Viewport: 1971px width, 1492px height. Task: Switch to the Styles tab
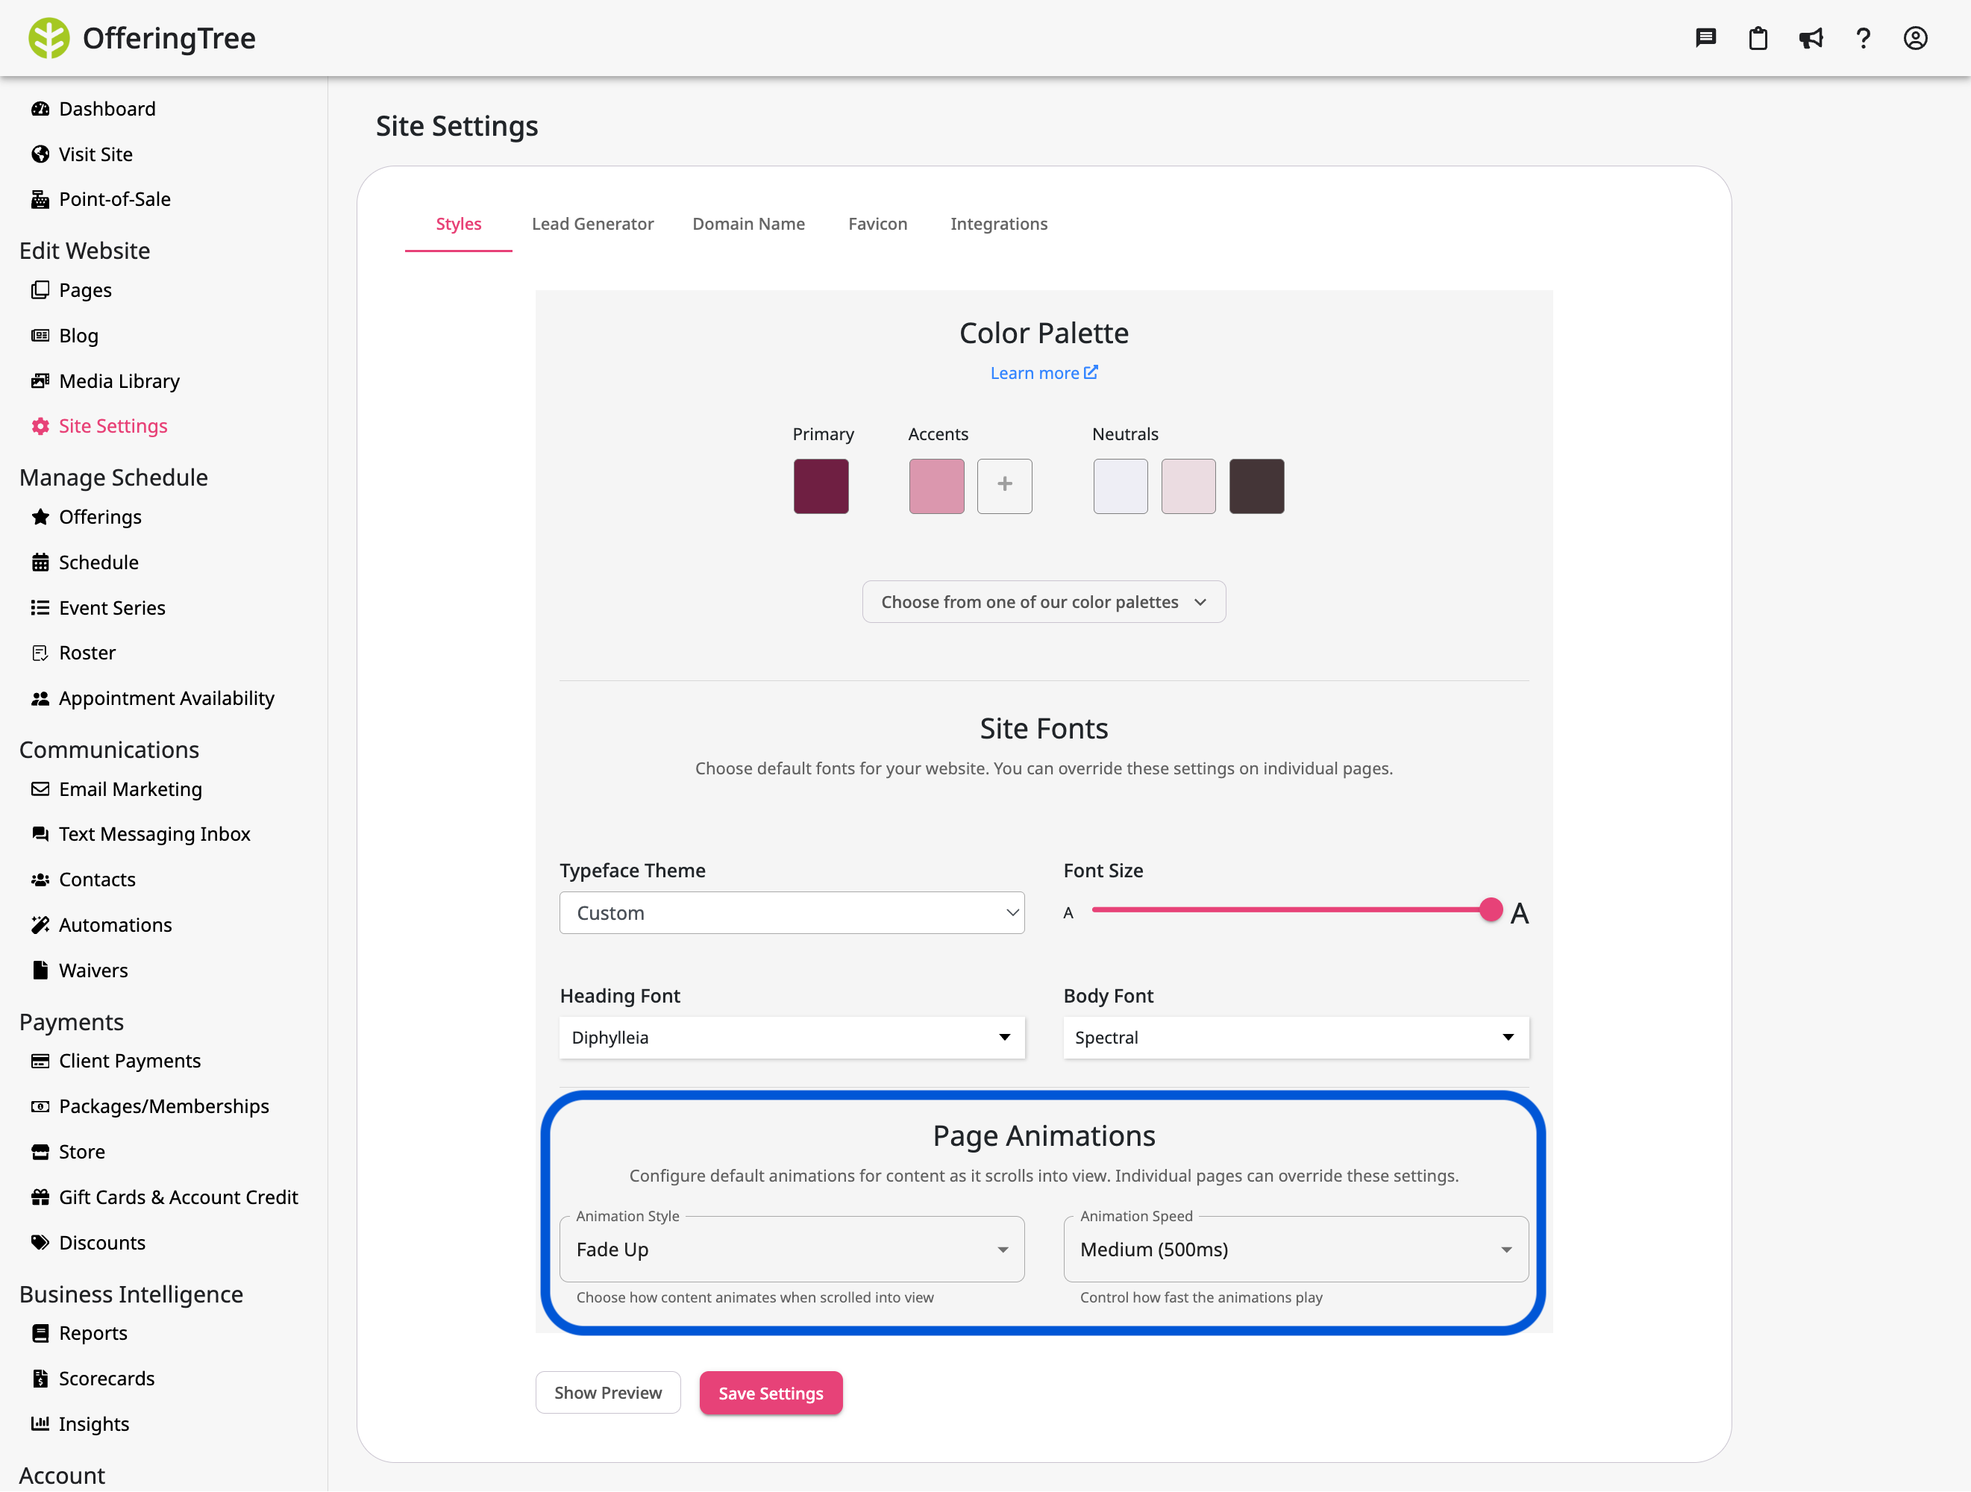coord(458,224)
